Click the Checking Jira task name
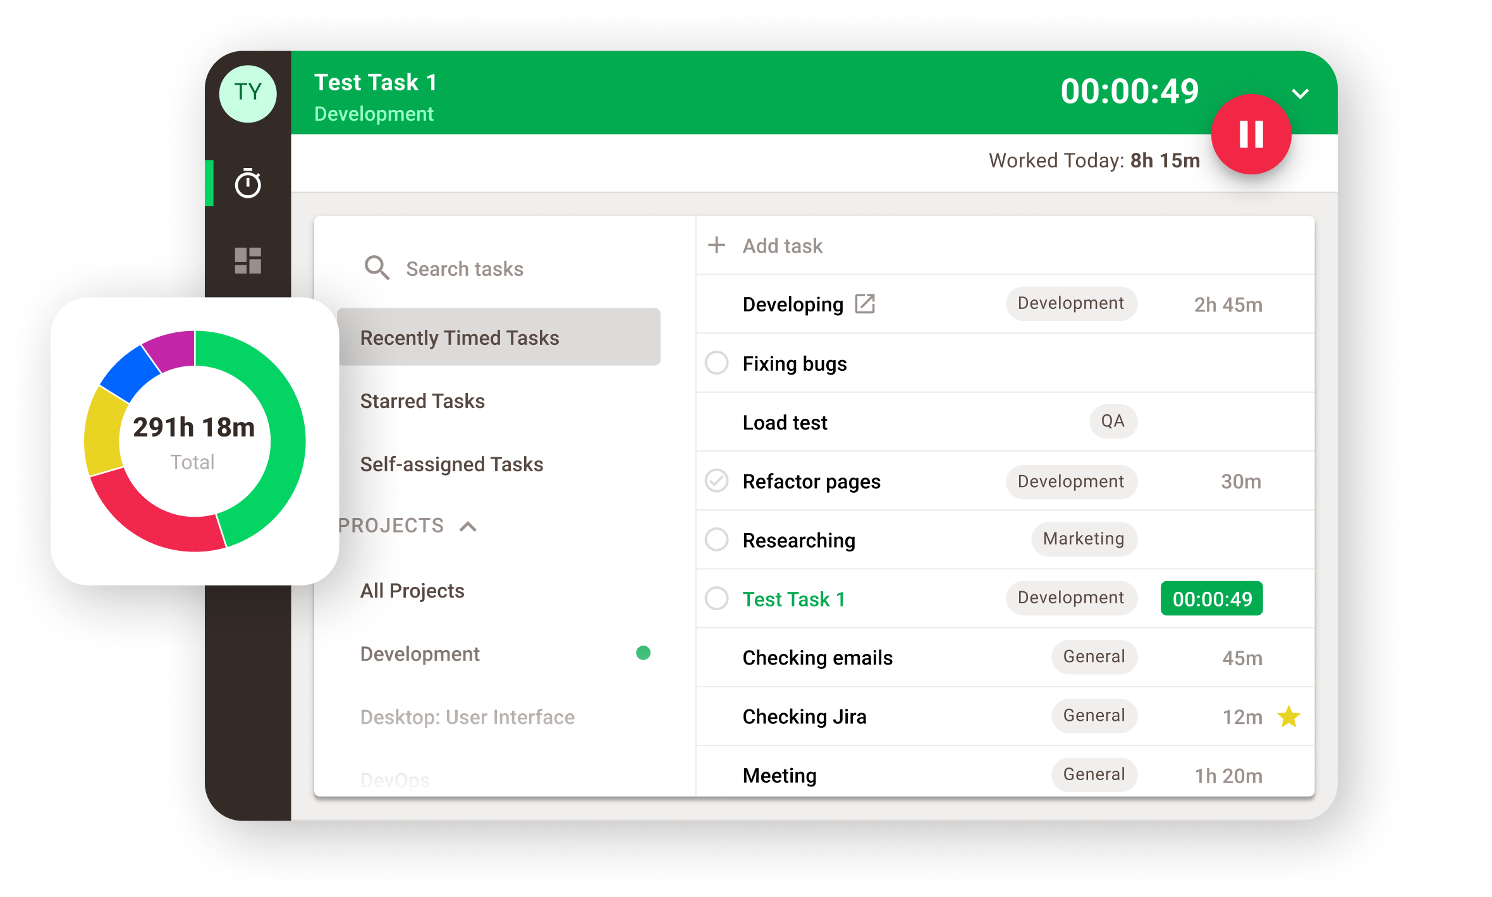The height and width of the screenshot is (897, 1492). click(804, 716)
